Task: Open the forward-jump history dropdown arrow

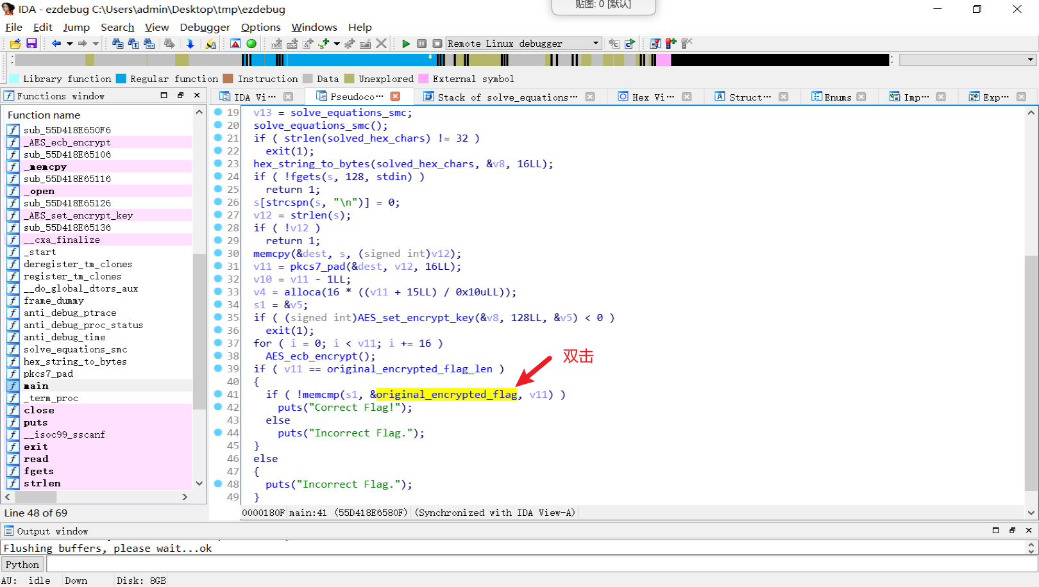Action: (x=96, y=44)
